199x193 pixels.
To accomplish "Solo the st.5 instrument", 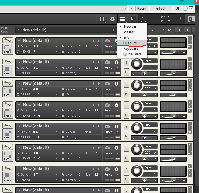I will (x=126, y=126).
